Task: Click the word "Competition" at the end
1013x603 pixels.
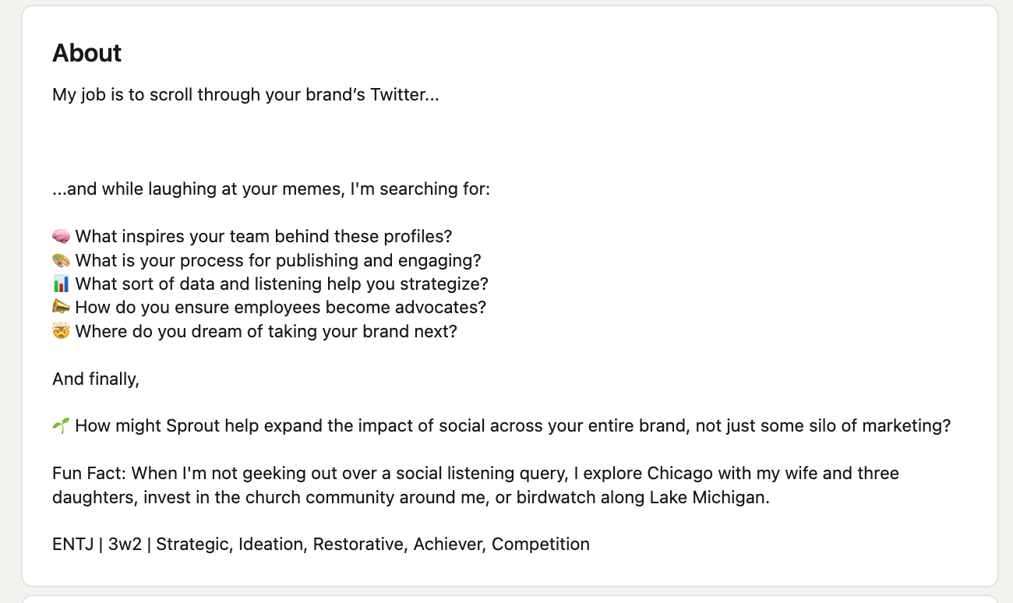Action: [541, 545]
